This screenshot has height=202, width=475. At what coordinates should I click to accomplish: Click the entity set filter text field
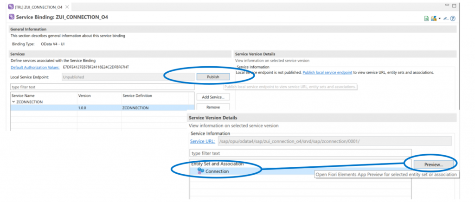click(301, 153)
